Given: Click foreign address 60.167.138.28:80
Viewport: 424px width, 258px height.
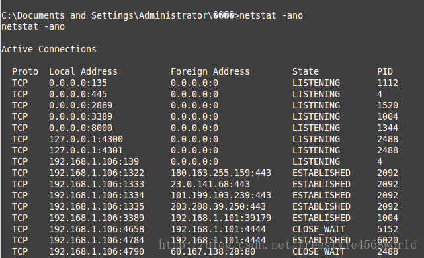Looking at the screenshot, I should [213, 251].
